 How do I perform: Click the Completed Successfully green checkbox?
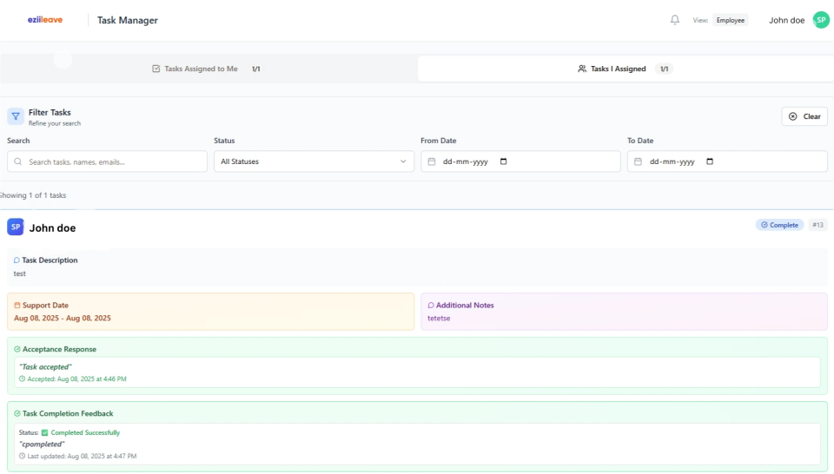[x=45, y=432]
